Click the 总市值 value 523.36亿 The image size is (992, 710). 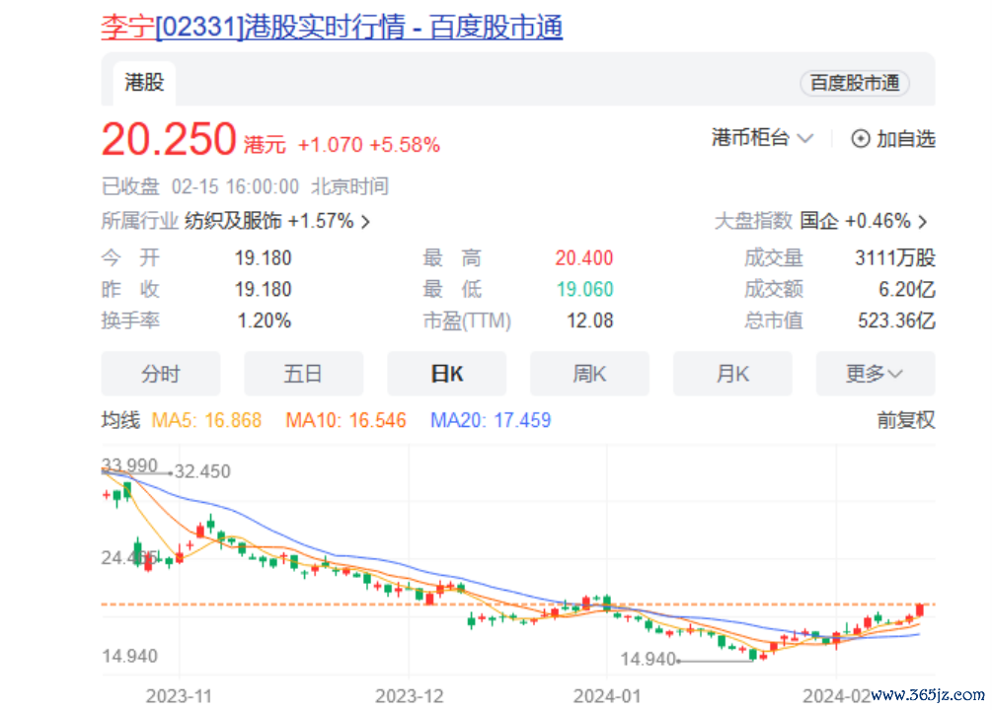coord(896,320)
